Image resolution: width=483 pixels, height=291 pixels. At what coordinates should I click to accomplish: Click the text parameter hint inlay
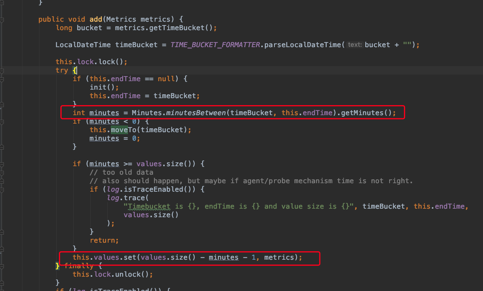(x=354, y=44)
